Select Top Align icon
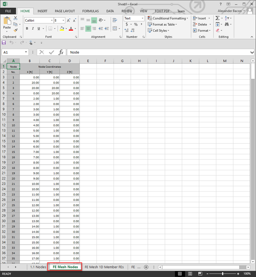Image resolution: width=256 pixels, height=277 pixels. pyautogui.click(x=83, y=20)
